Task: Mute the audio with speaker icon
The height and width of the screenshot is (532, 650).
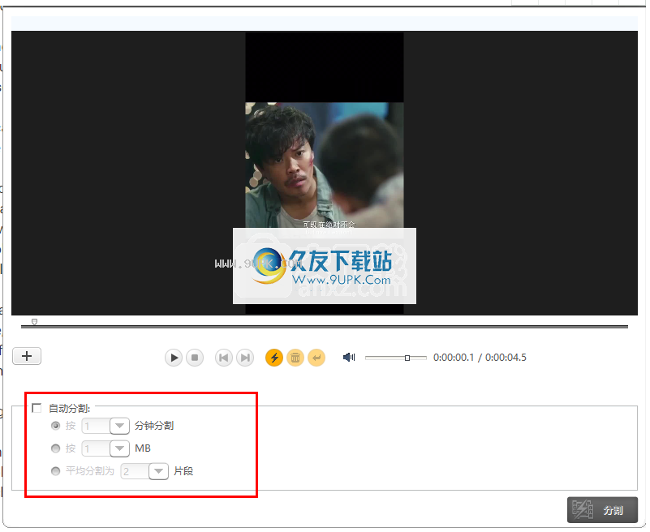Action: click(349, 357)
